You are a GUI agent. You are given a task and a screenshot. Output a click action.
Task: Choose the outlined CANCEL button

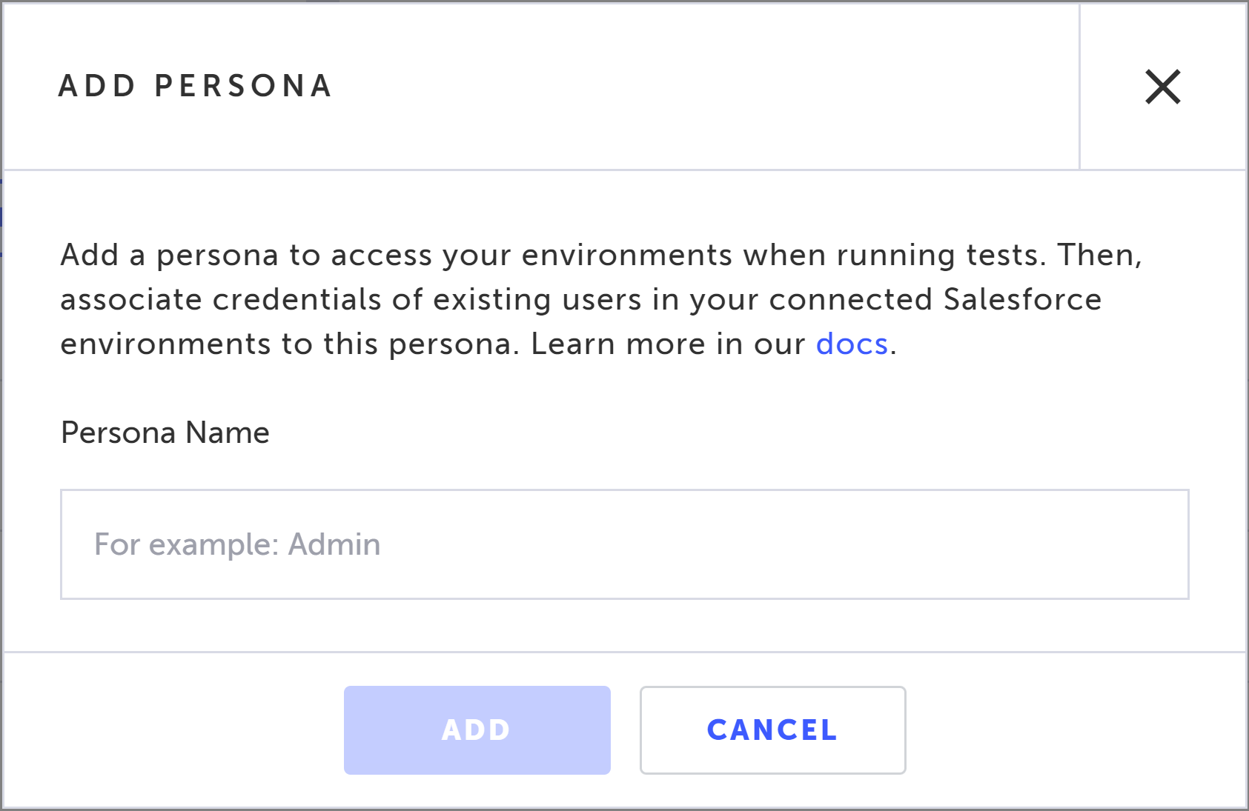772,730
